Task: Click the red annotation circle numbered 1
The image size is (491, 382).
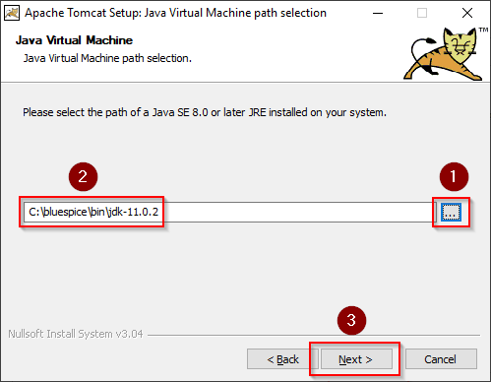Action: [454, 176]
